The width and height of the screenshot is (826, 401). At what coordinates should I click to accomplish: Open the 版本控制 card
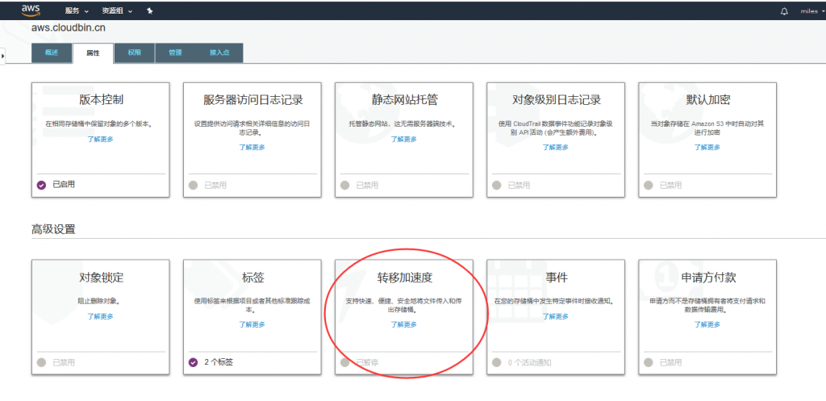(101, 140)
